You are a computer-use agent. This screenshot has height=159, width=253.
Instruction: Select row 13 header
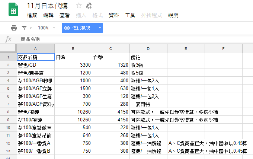click(x=8, y=151)
